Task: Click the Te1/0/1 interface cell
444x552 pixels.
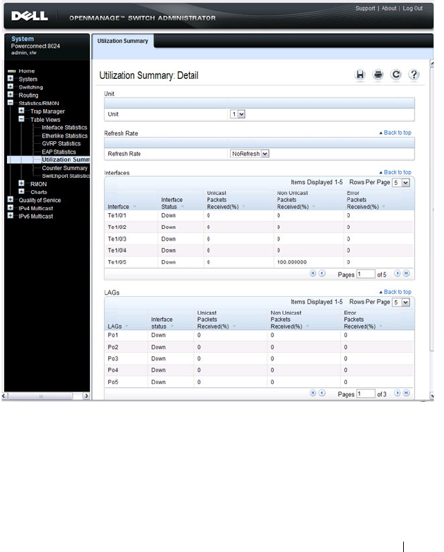Action: coord(117,215)
